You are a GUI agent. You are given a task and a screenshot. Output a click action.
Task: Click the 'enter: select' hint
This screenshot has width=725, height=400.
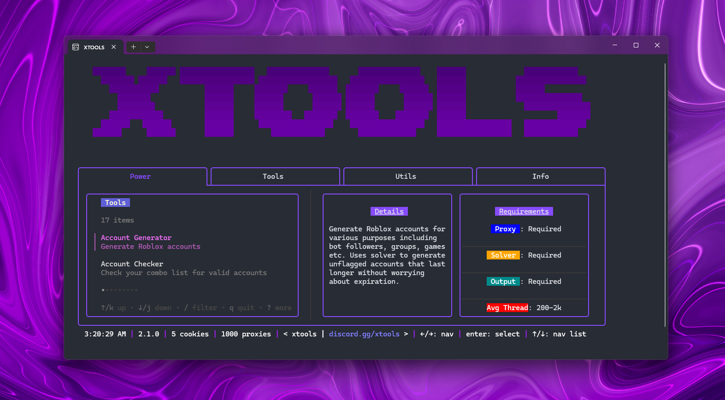pyautogui.click(x=493, y=334)
